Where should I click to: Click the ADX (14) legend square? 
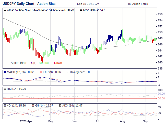pyautogui.click(x=60, y=105)
